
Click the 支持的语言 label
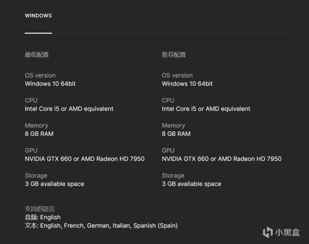(40, 209)
